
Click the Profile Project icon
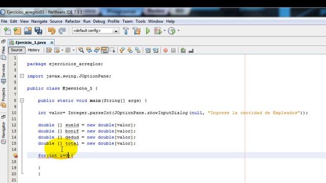point(172,31)
